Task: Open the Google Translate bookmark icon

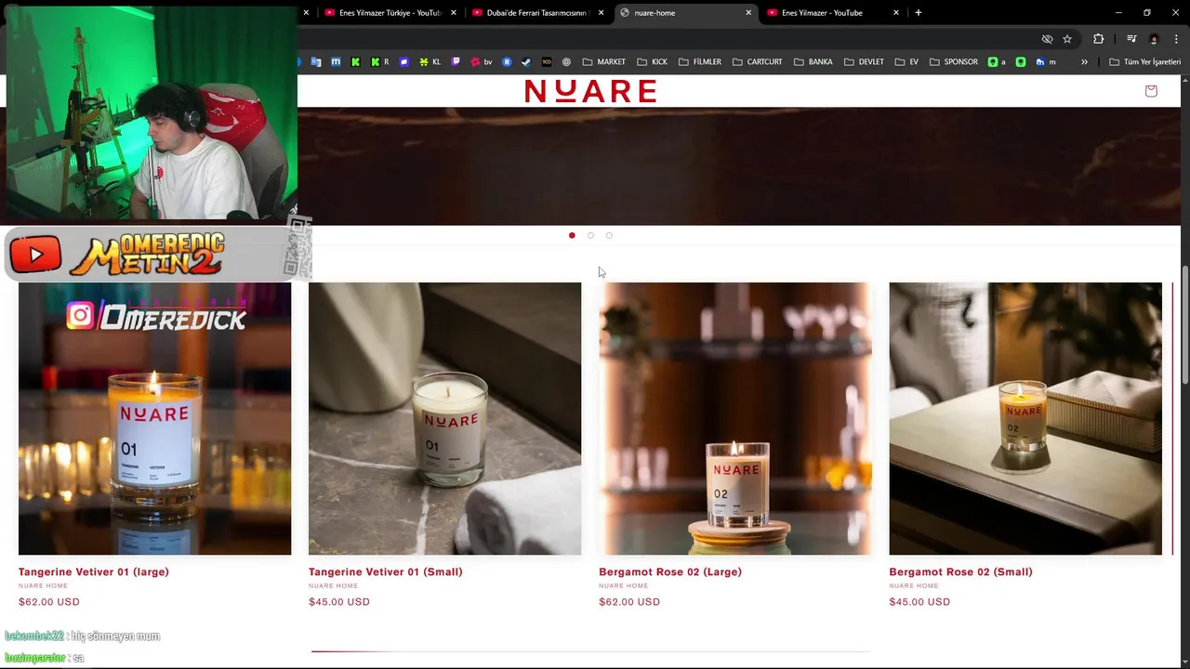Action: [316, 61]
